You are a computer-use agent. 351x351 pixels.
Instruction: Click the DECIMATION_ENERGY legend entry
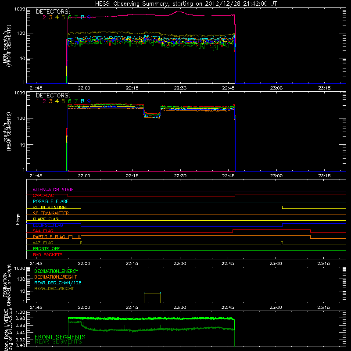tap(56, 271)
